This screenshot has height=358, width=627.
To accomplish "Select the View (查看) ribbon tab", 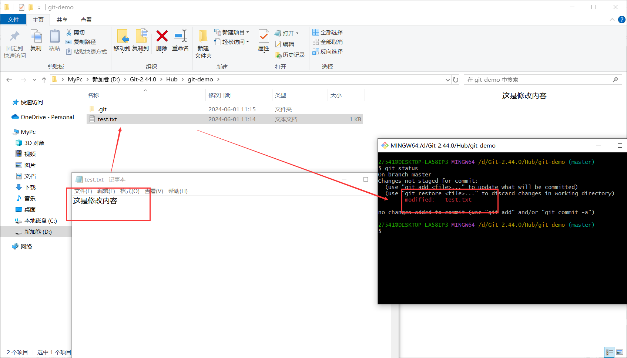I will click(x=86, y=20).
